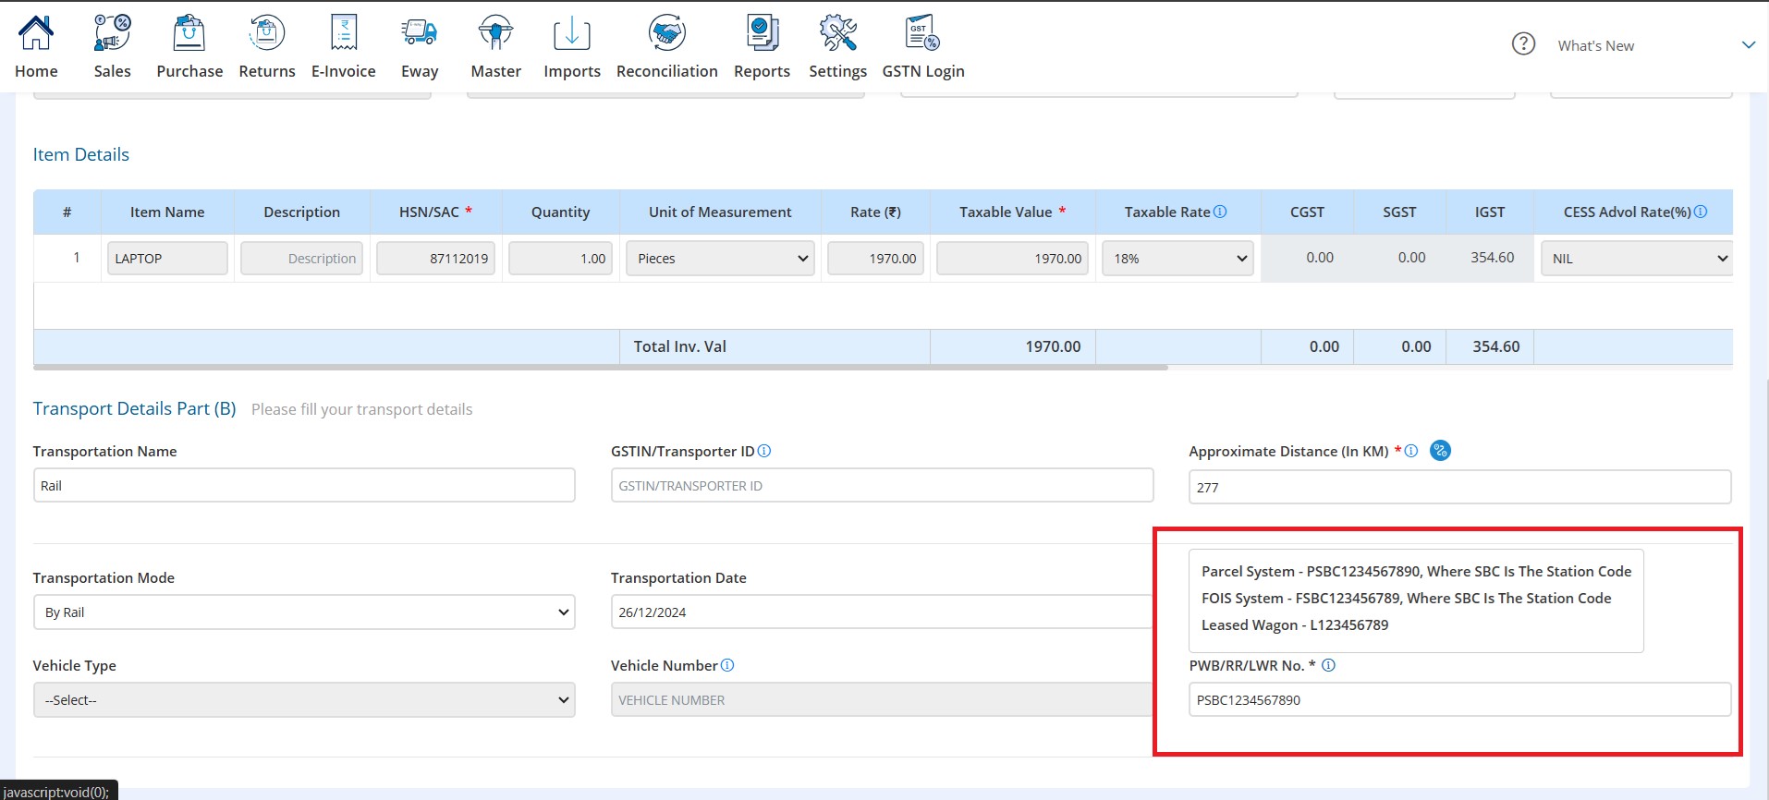Click the Vehicle Number input field
This screenshot has width=1769, height=800.
(x=882, y=700)
